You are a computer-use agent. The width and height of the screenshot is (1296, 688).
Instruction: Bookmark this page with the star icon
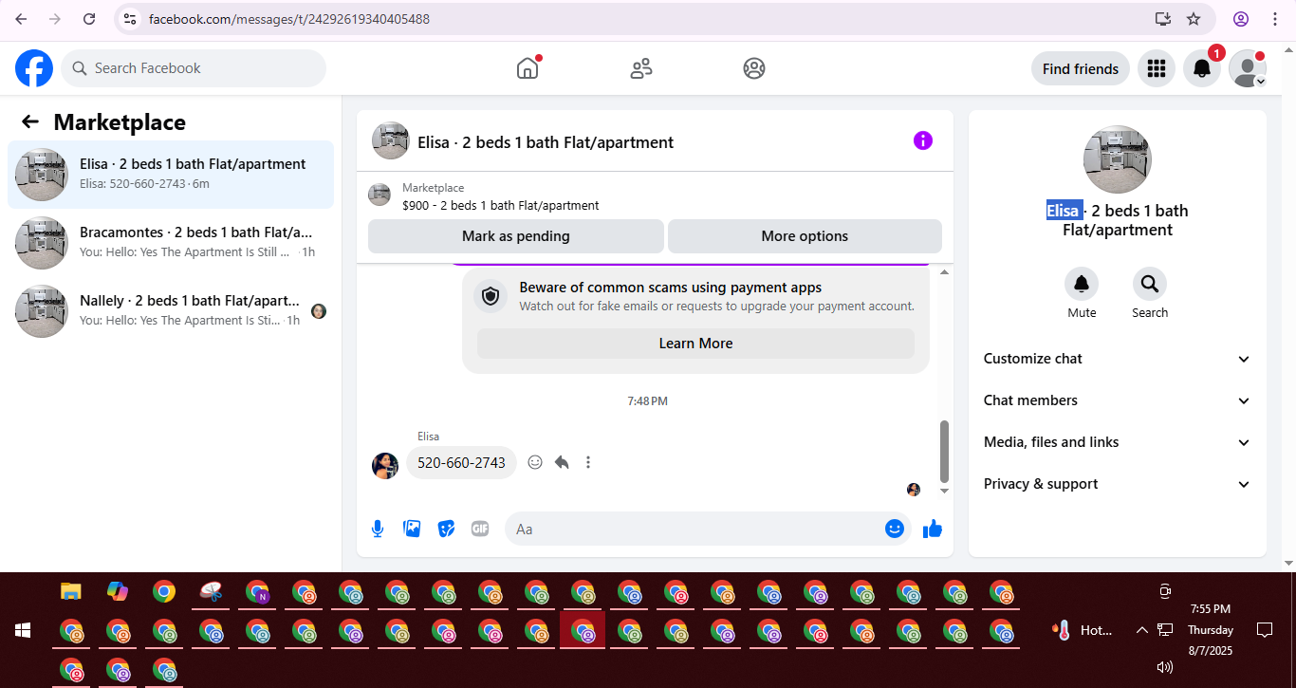[1194, 19]
